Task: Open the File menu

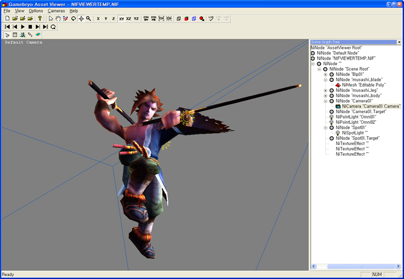Action: (x=7, y=11)
